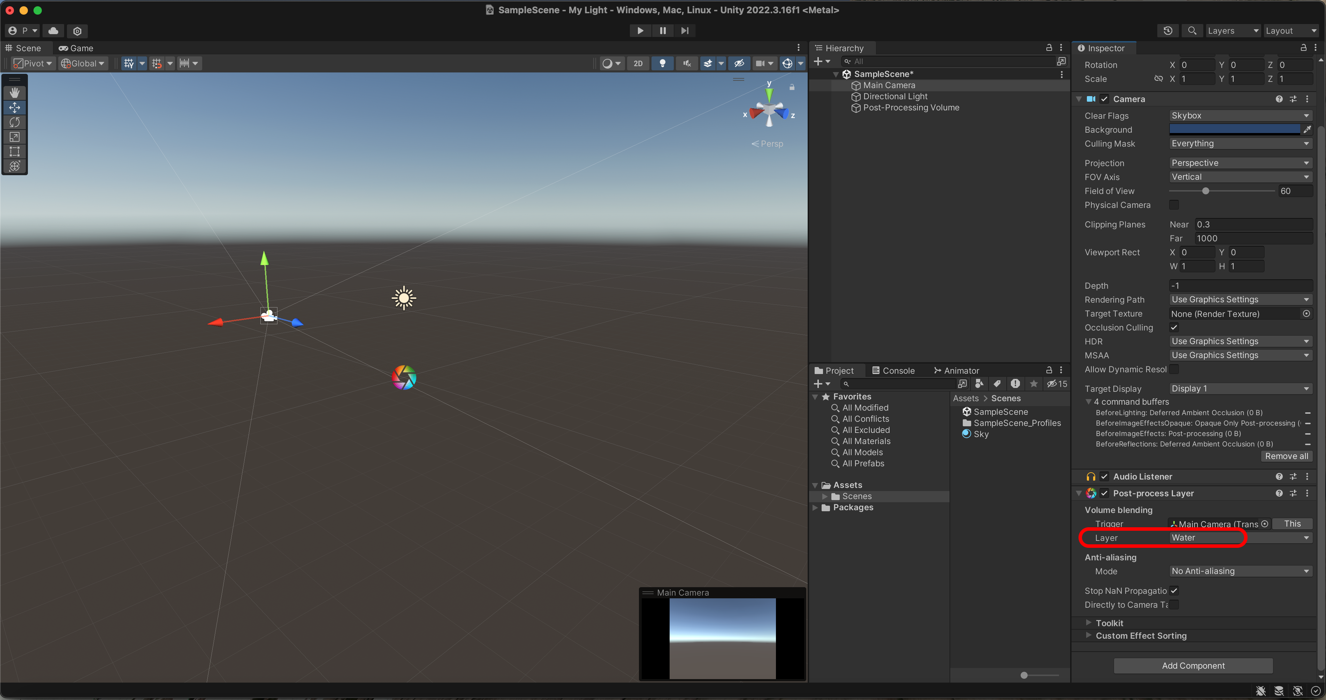Click Remove all command buffers button

[x=1286, y=456]
